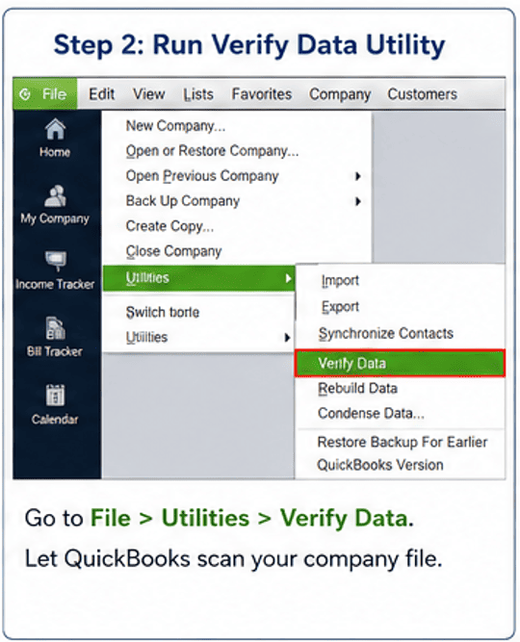
Task: Click the Verify Data option
Action: click(400, 363)
